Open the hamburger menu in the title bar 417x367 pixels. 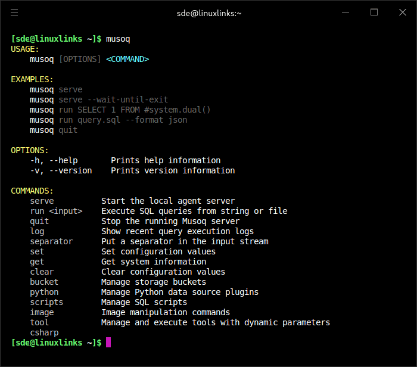pyautogui.click(x=14, y=13)
